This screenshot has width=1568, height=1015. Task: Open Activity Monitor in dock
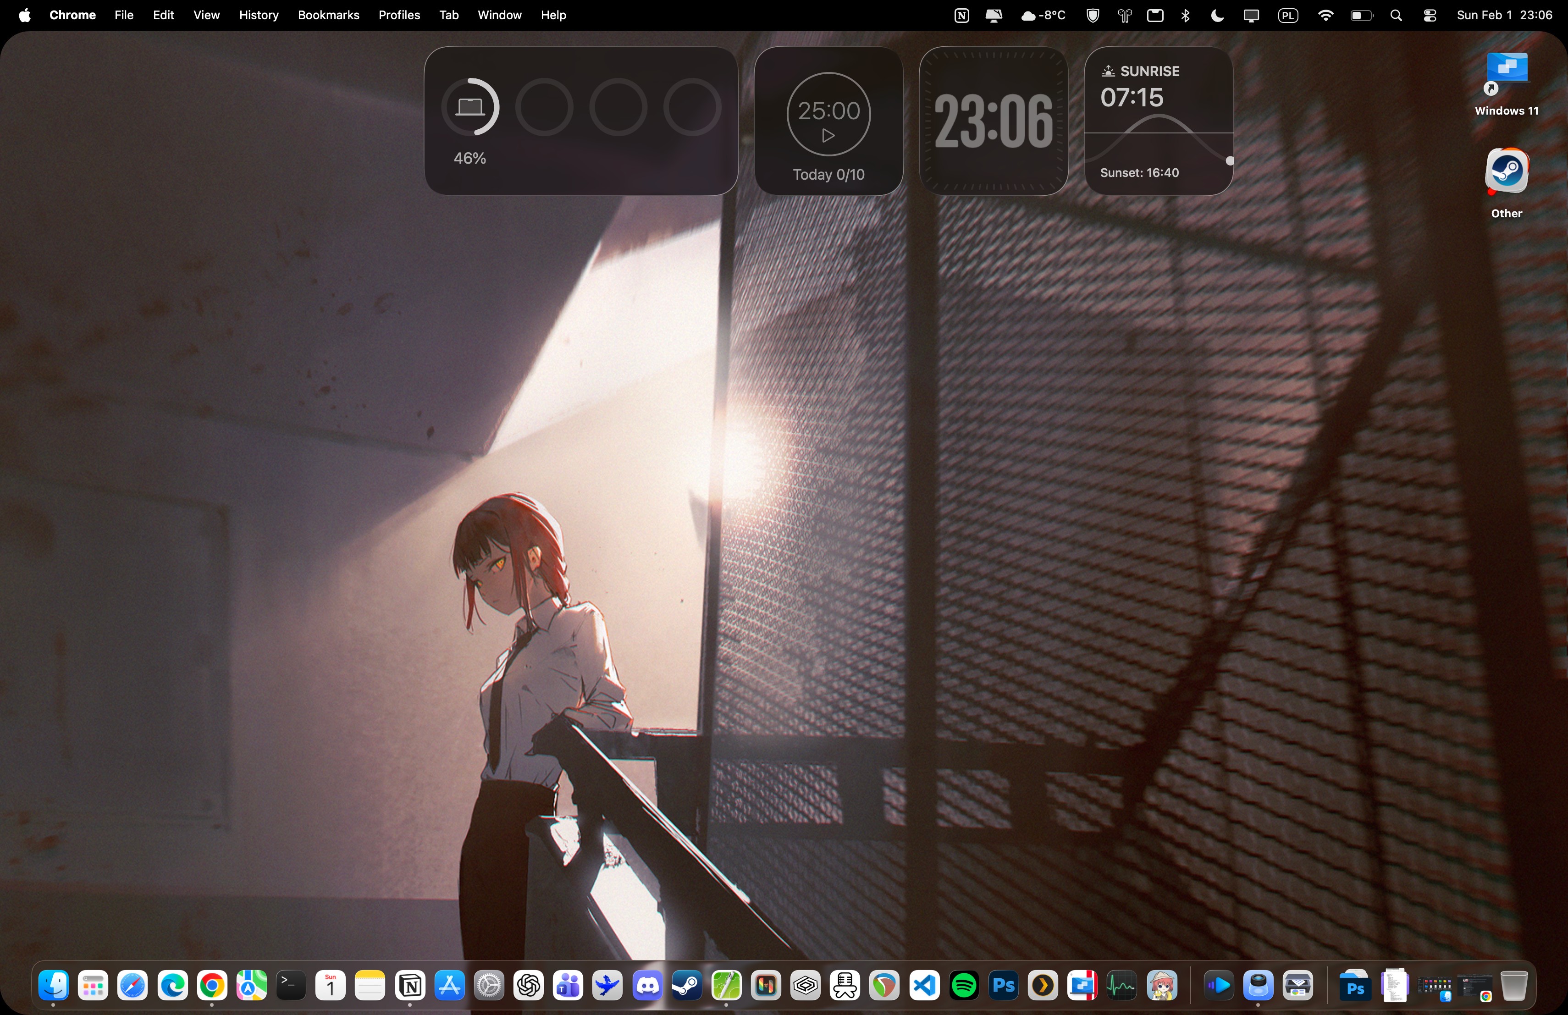1121,986
